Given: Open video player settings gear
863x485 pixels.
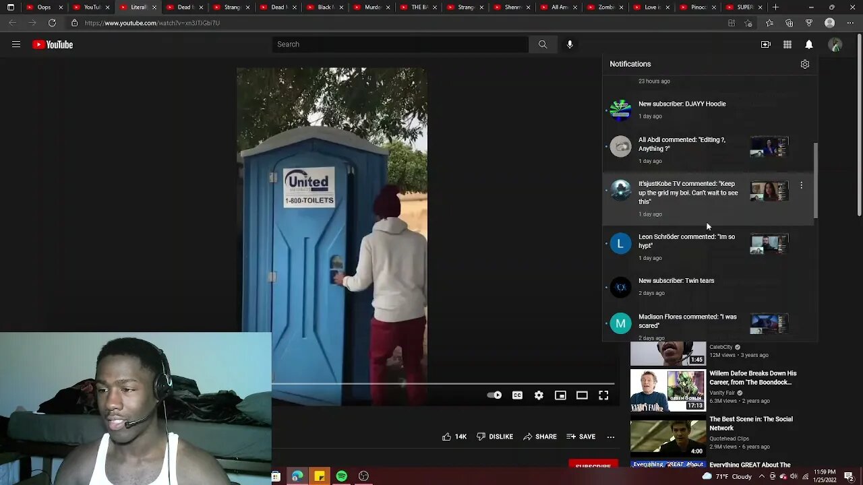Looking at the screenshot, I should pyautogui.click(x=539, y=395).
